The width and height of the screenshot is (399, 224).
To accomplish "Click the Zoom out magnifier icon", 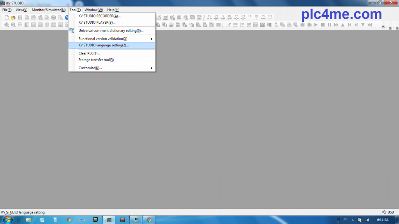I will coord(13,25).
